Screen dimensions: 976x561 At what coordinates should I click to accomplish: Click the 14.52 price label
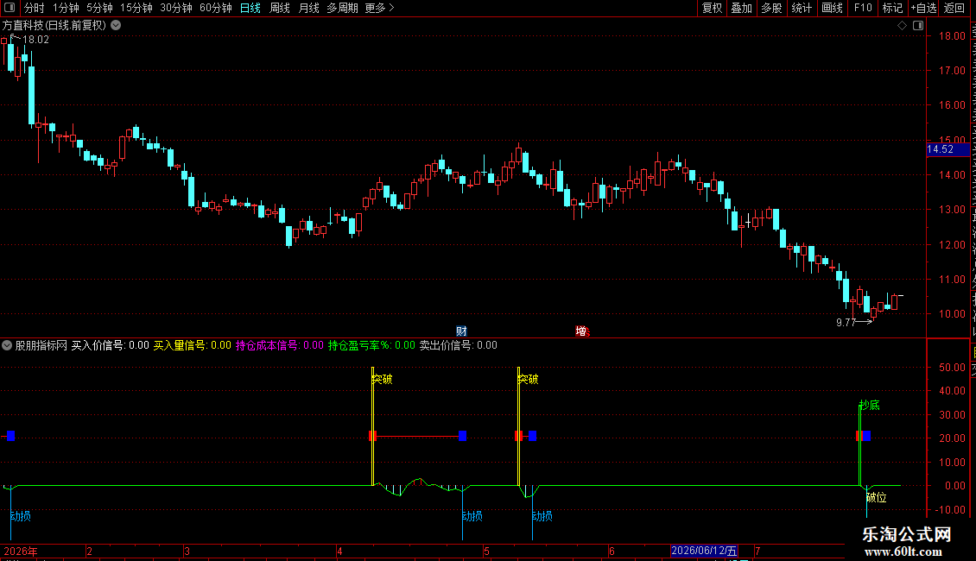[948, 149]
